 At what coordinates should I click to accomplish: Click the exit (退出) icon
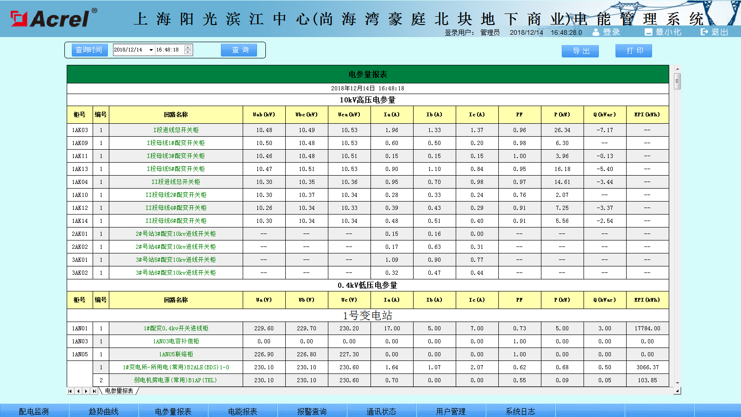[704, 32]
